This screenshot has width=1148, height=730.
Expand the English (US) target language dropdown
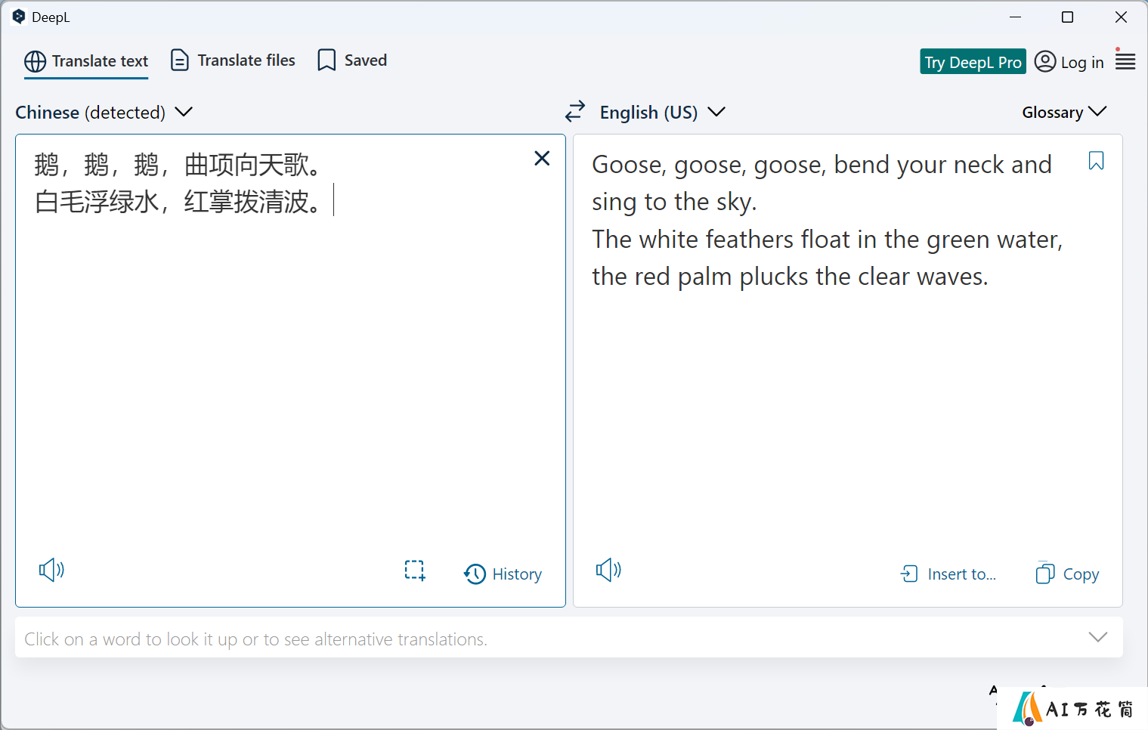[x=662, y=113]
